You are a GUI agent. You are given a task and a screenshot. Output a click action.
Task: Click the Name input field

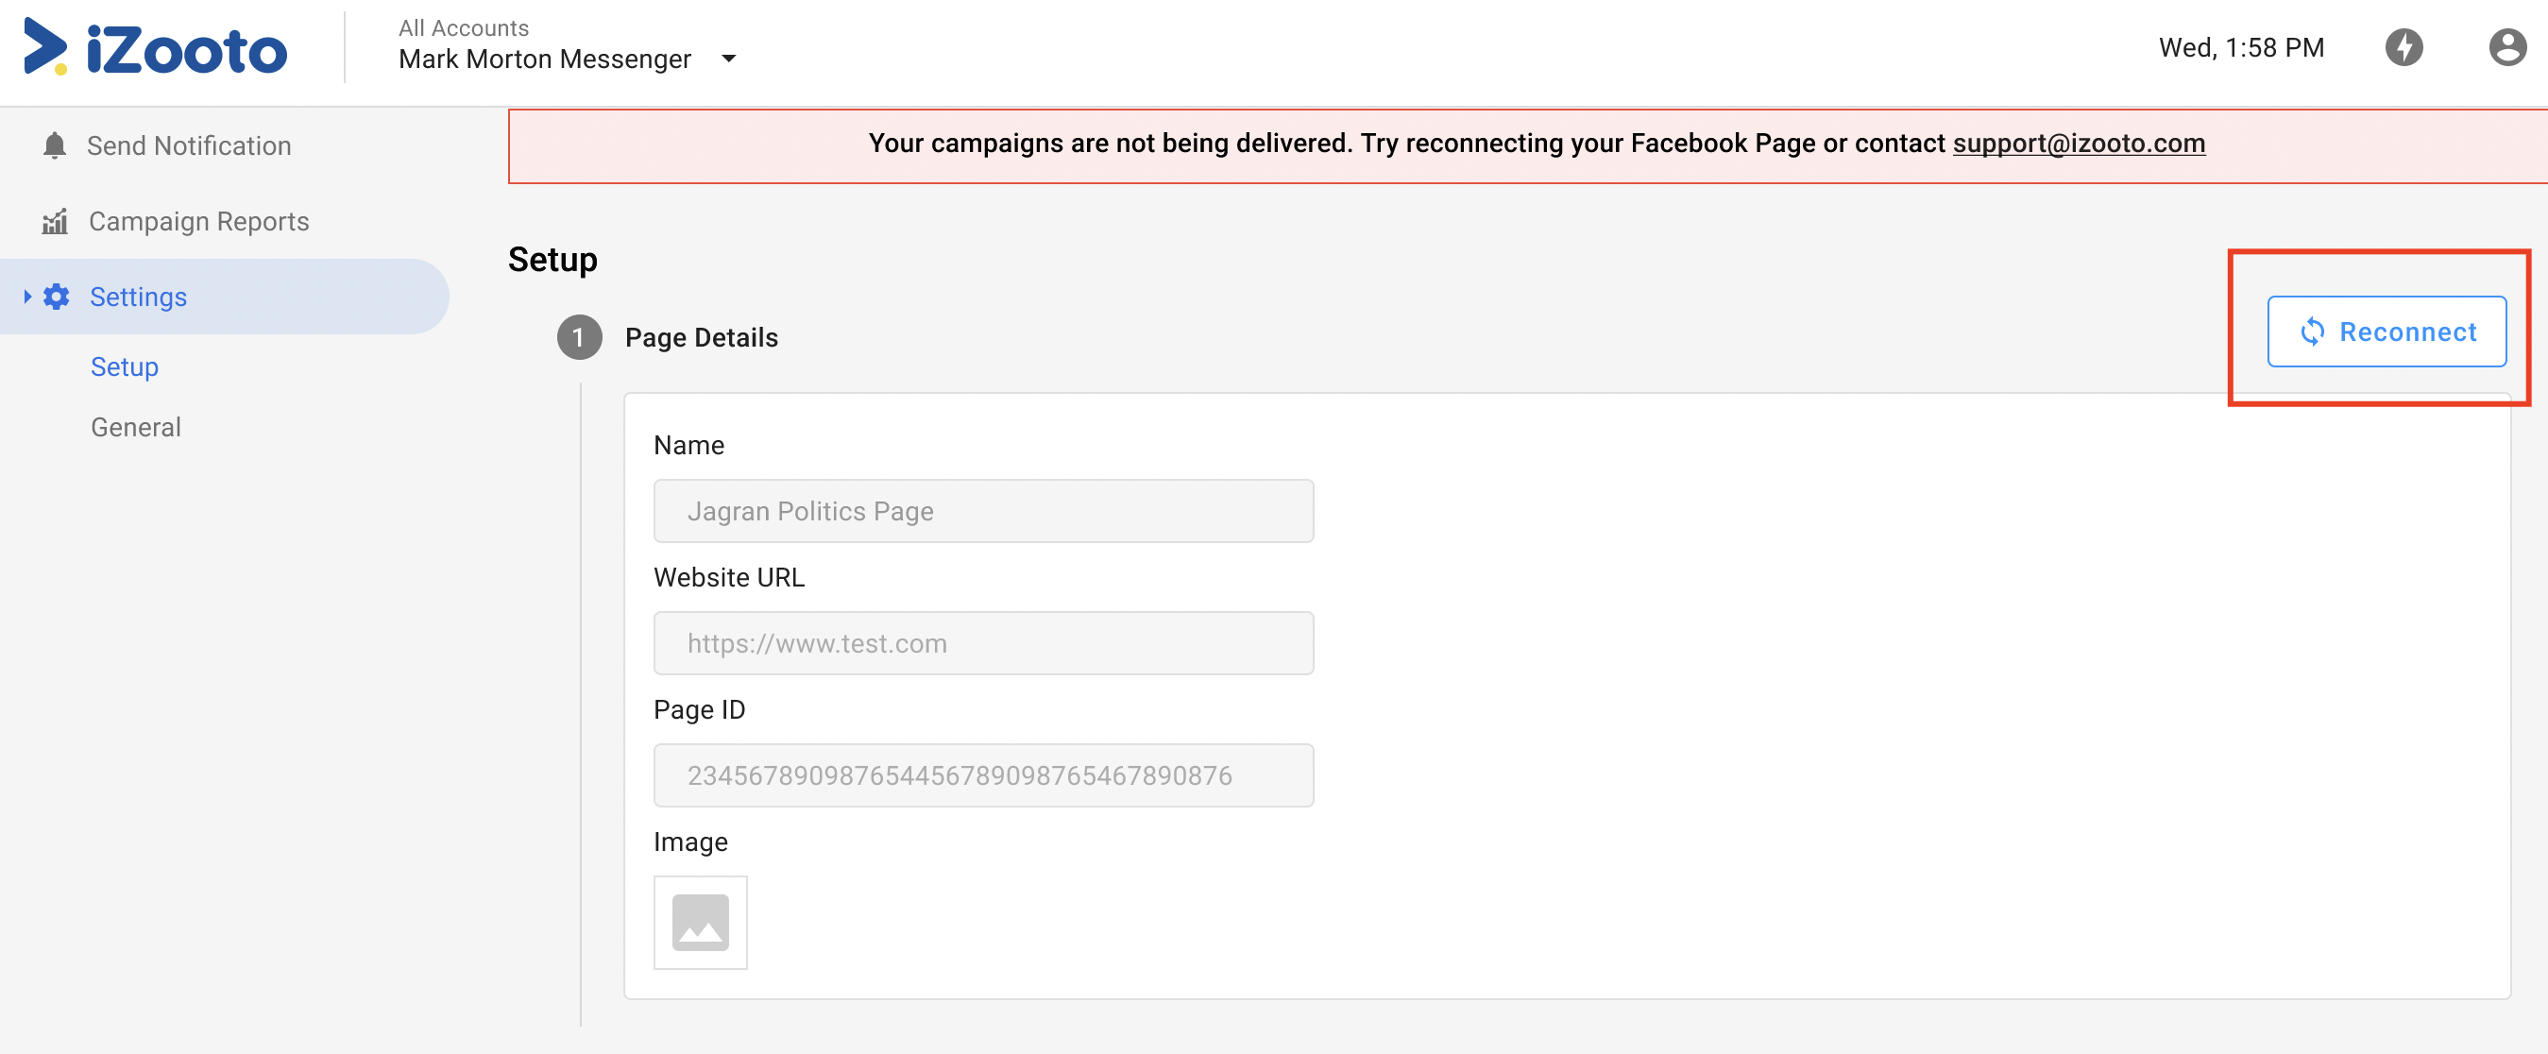click(982, 511)
